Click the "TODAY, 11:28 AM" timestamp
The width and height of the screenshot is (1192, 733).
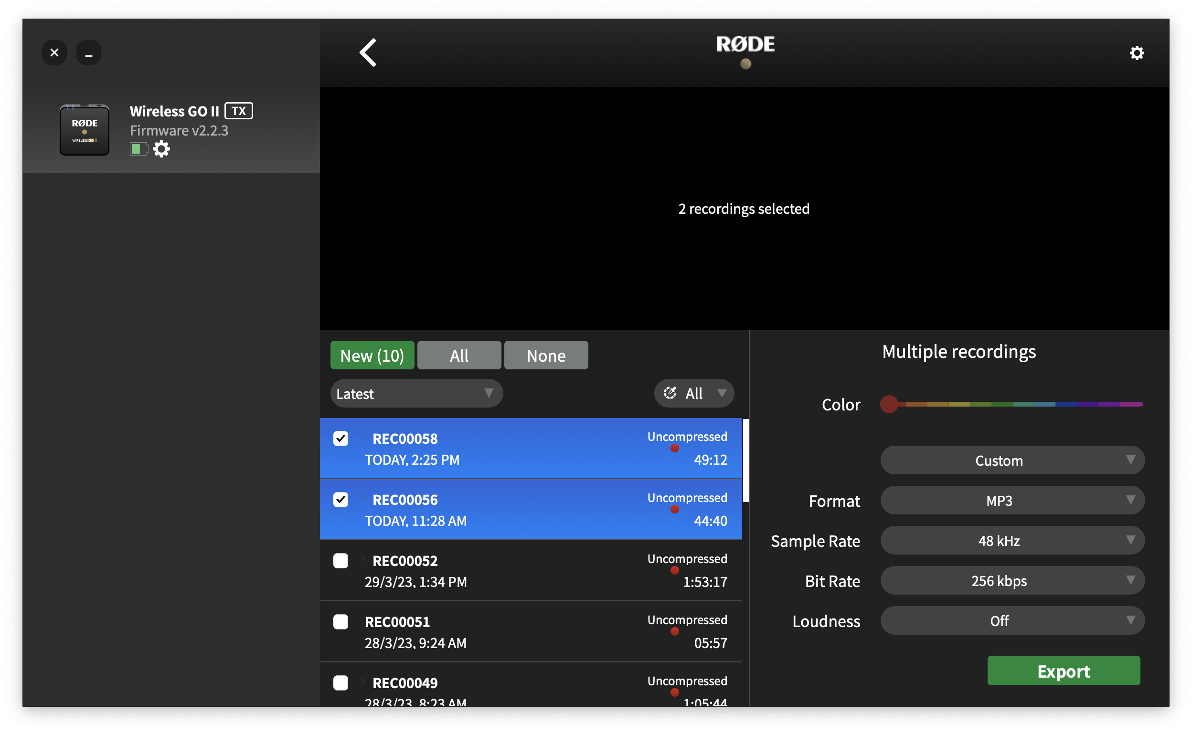click(416, 521)
